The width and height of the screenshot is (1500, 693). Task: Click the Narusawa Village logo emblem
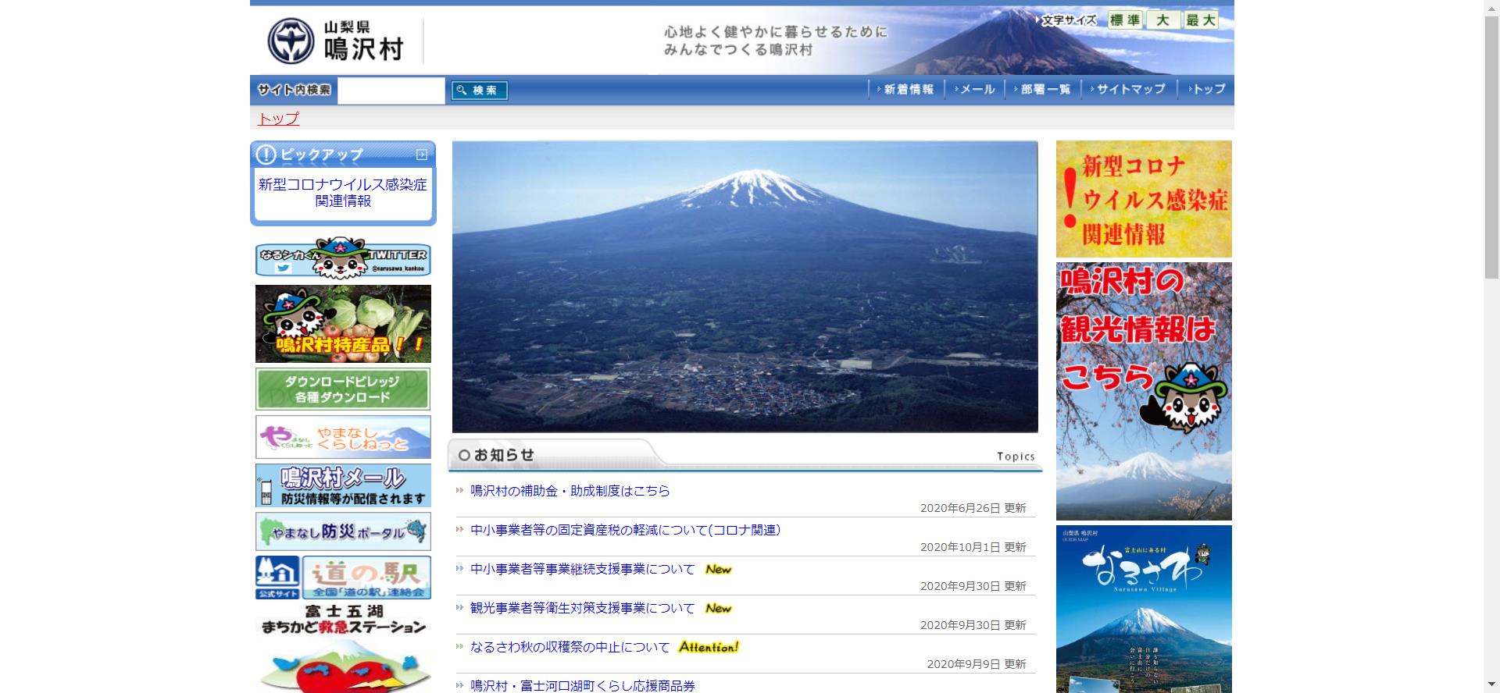click(291, 41)
